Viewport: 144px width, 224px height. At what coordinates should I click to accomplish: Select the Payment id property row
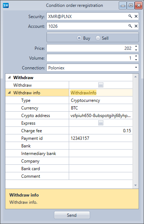click(x=69, y=138)
